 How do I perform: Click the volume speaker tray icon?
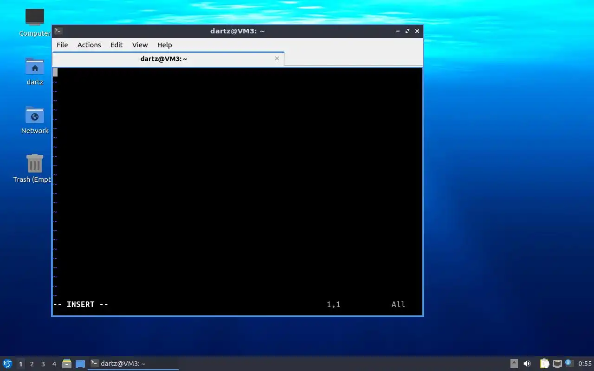pos(527,364)
